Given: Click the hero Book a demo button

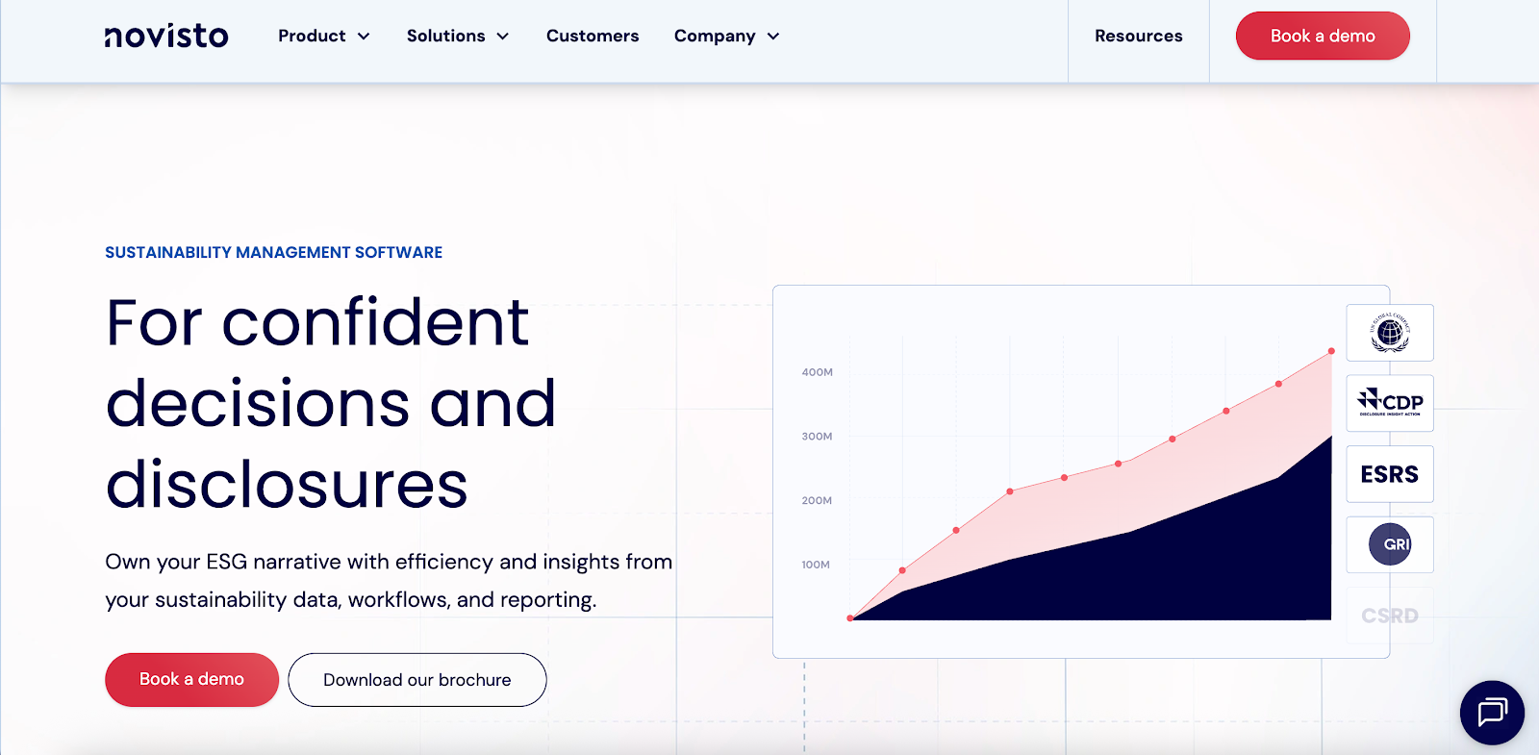Looking at the screenshot, I should [x=191, y=679].
